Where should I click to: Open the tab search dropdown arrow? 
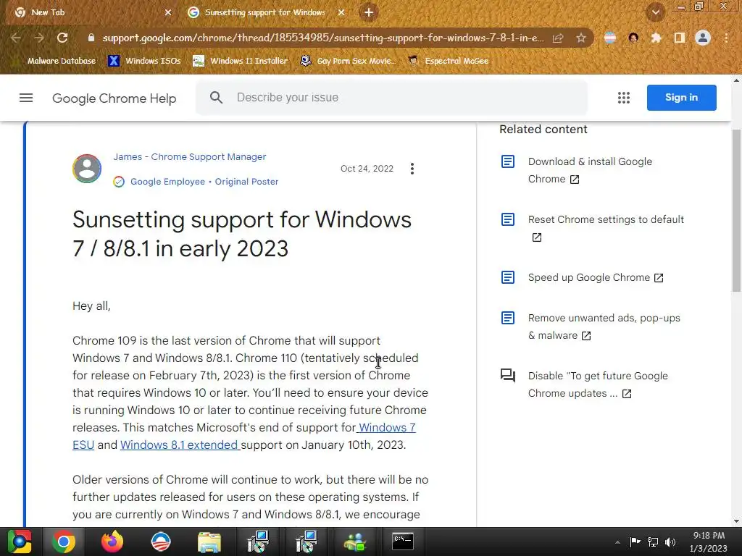click(x=655, y=12)
